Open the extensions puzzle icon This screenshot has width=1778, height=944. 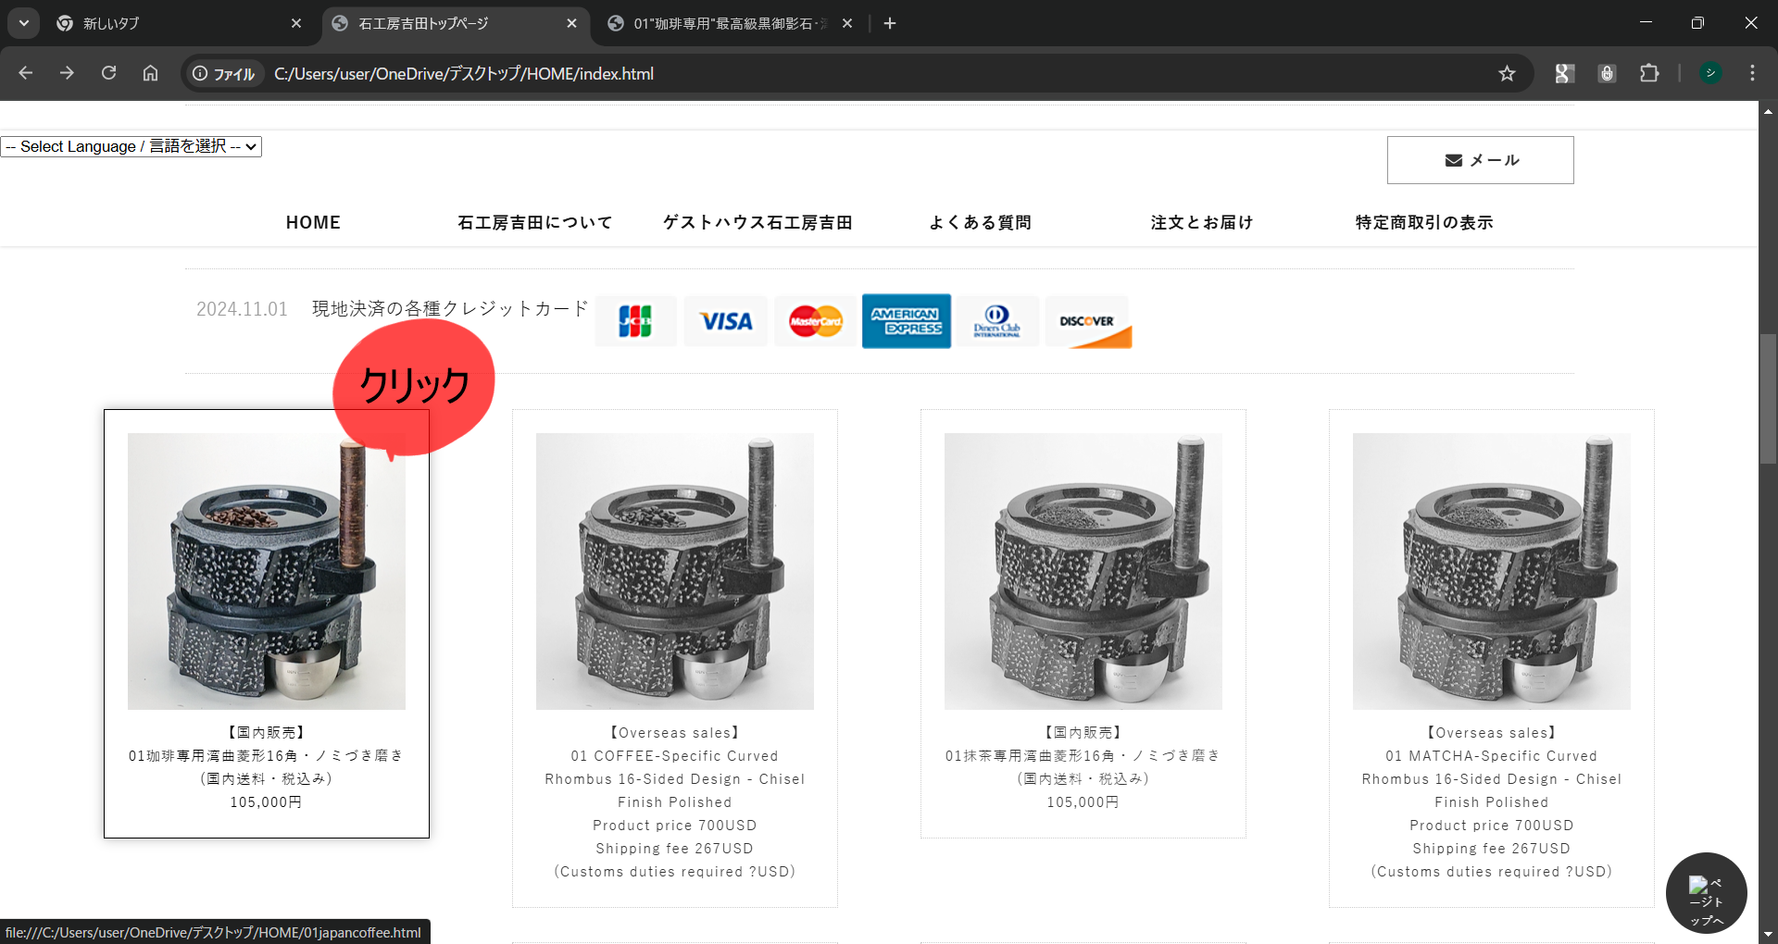(x=1649, y=73)
